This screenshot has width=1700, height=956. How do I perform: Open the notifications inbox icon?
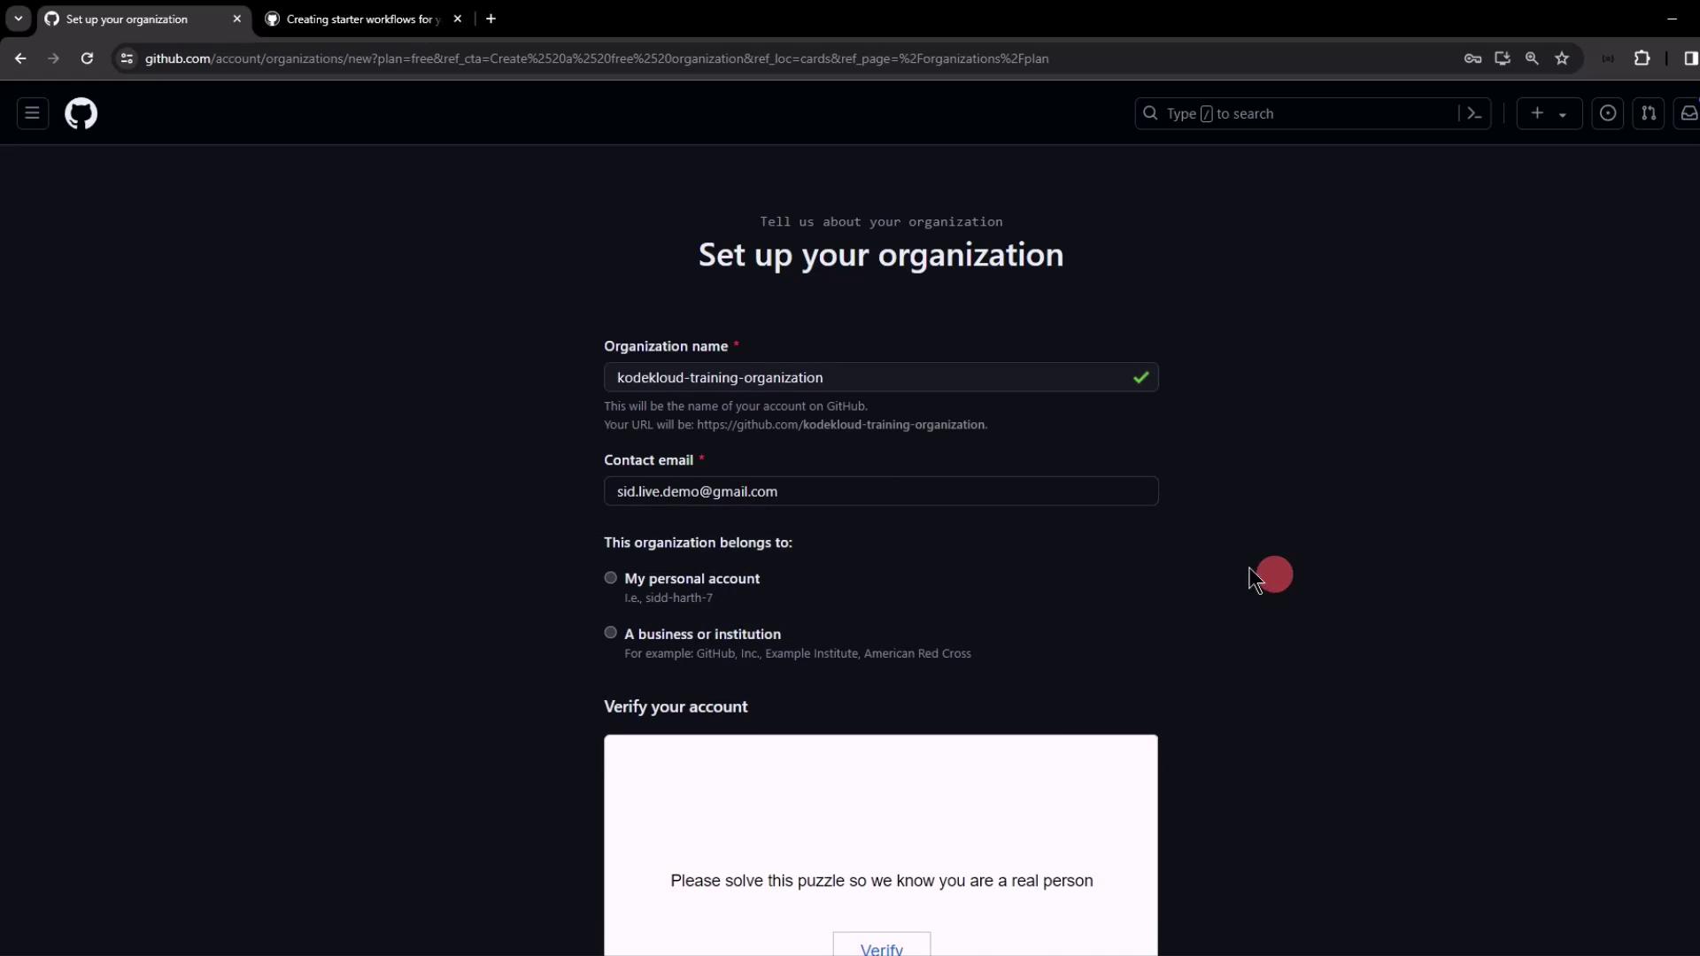coord(1688,113)
